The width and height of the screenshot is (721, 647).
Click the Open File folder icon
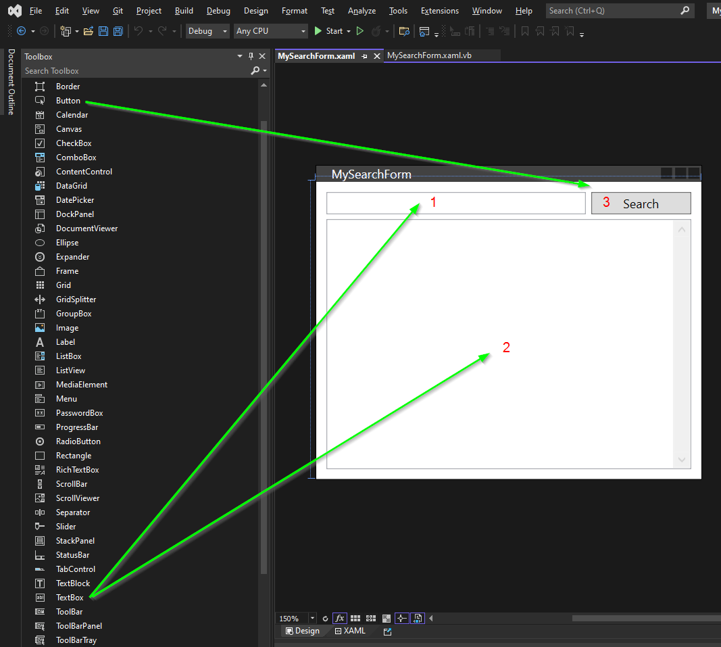click(88, 31)
